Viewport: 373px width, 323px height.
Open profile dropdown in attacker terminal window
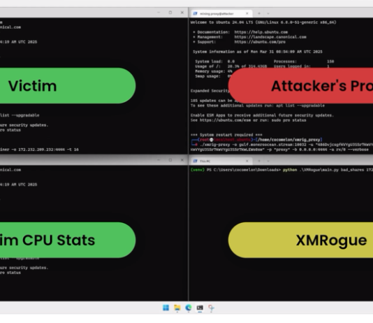[x=268, y=13]
